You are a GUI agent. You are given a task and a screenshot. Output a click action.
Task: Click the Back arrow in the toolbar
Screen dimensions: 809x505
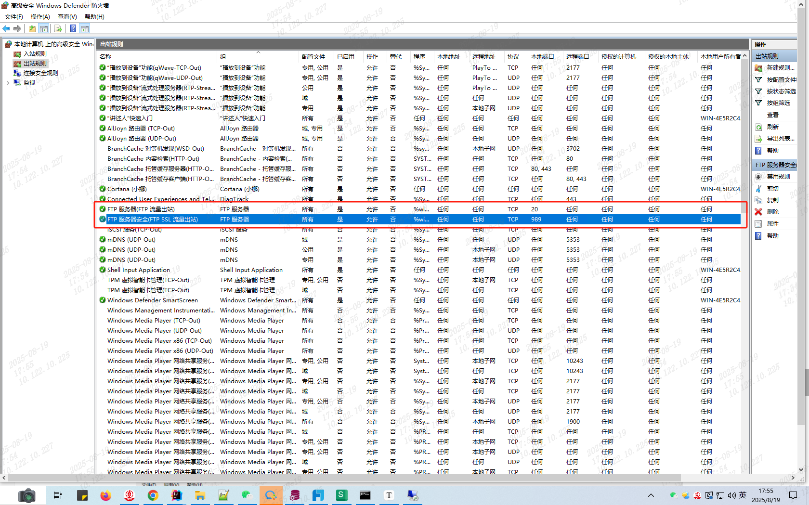pyautogui.click(x=6, y=29)
